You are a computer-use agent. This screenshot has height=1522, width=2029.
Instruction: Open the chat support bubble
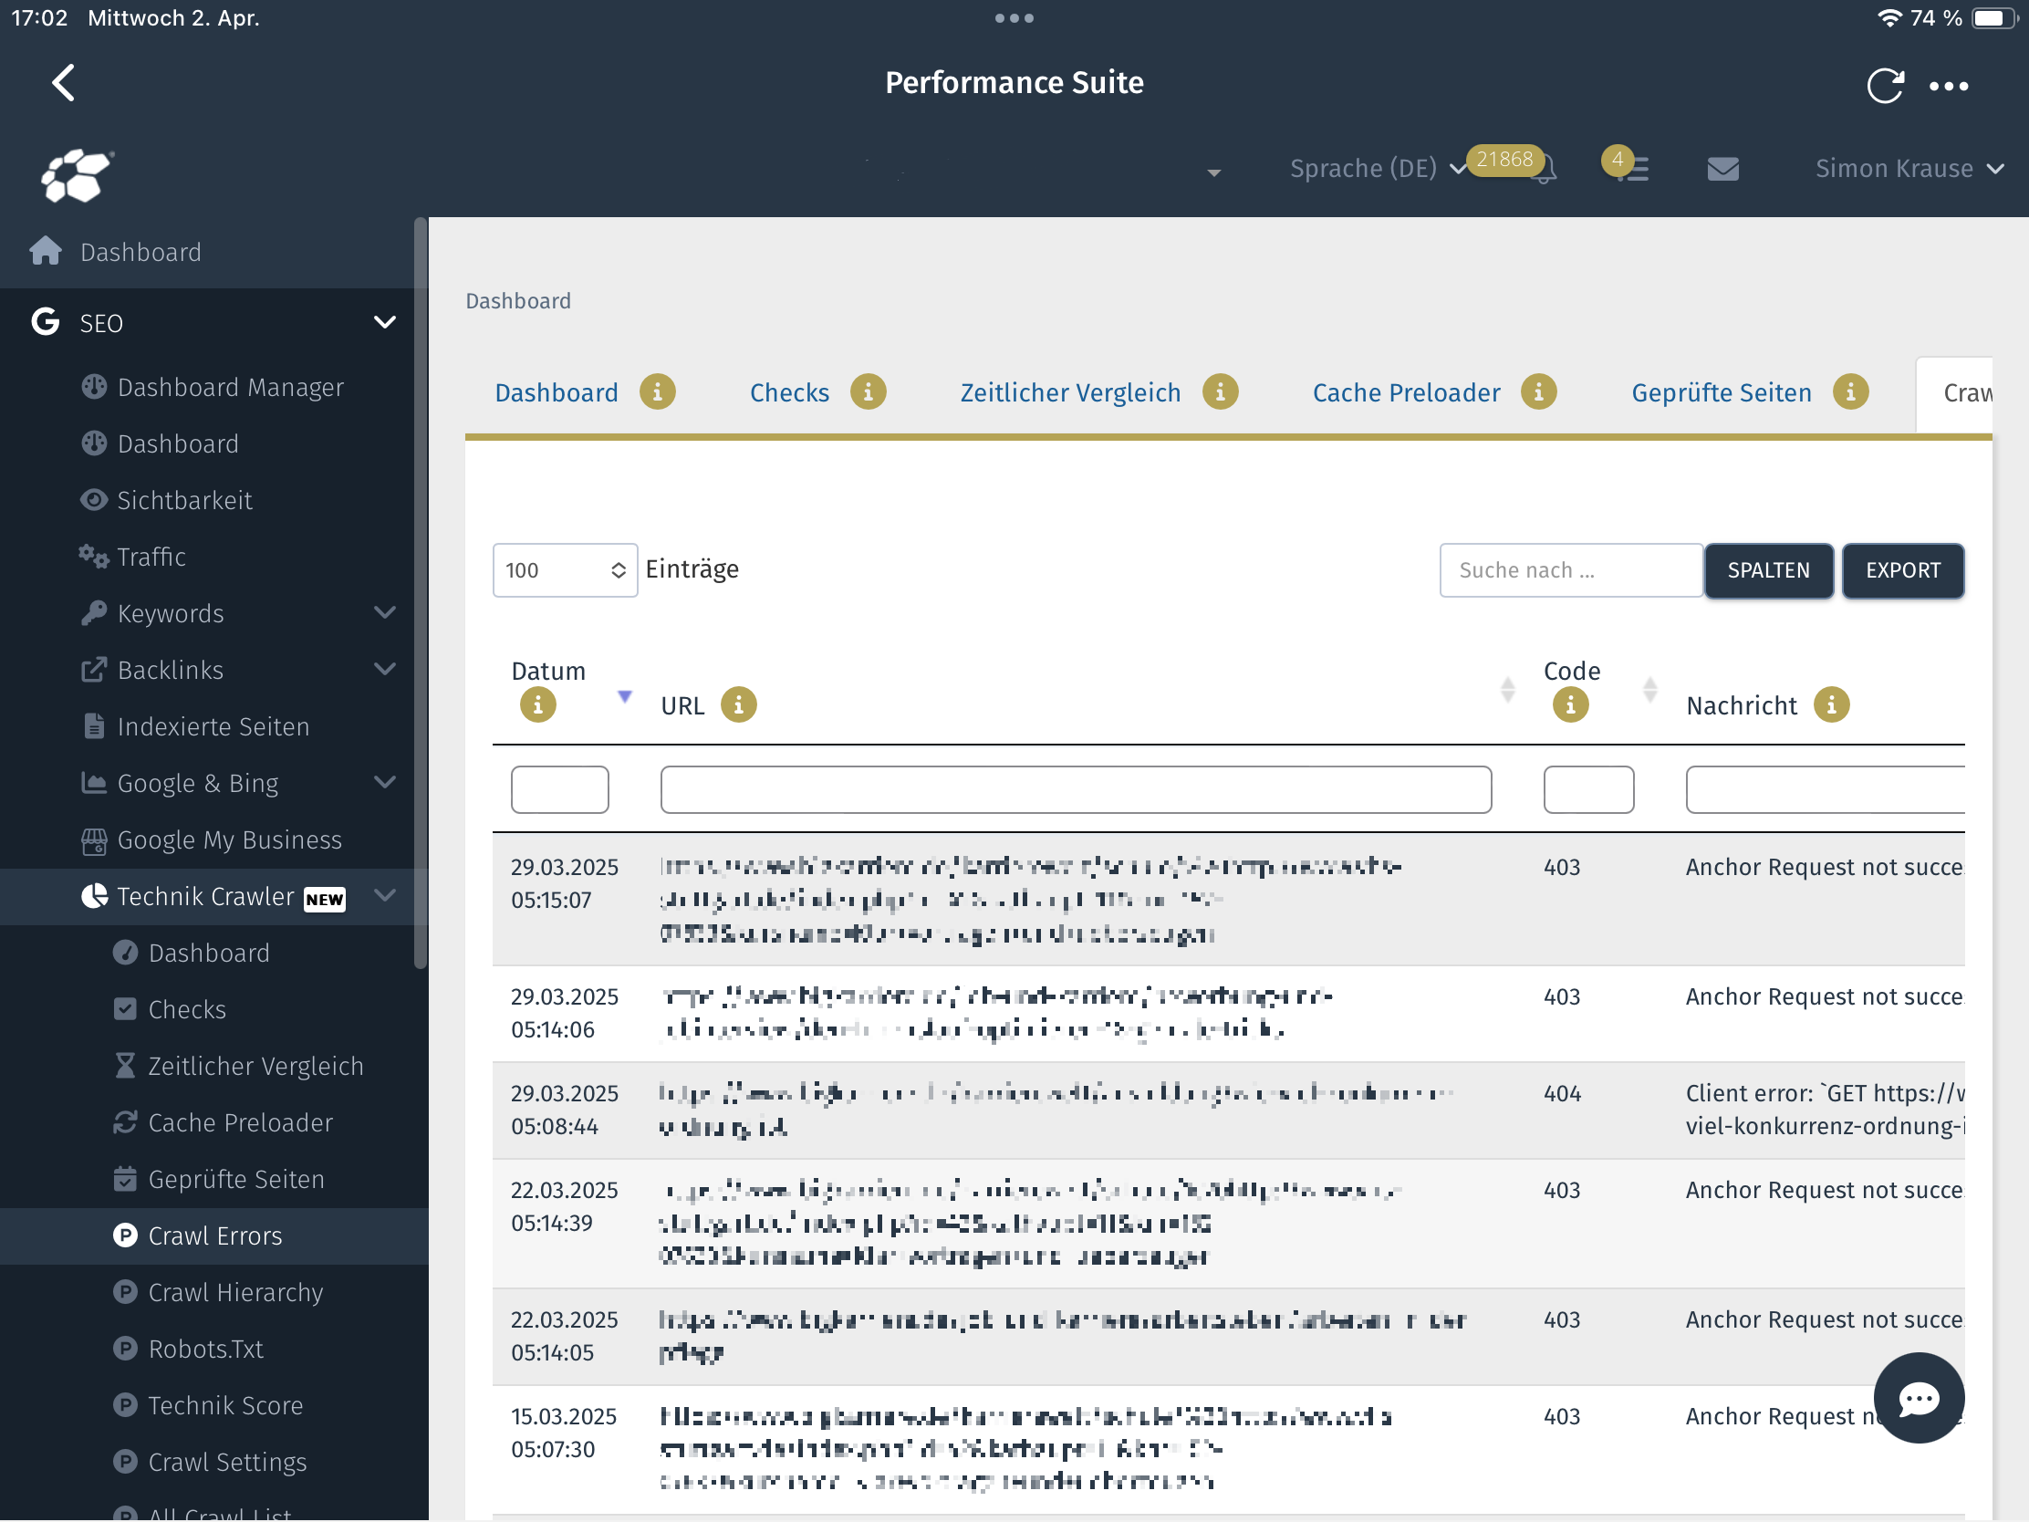tap(1918, 1398)
